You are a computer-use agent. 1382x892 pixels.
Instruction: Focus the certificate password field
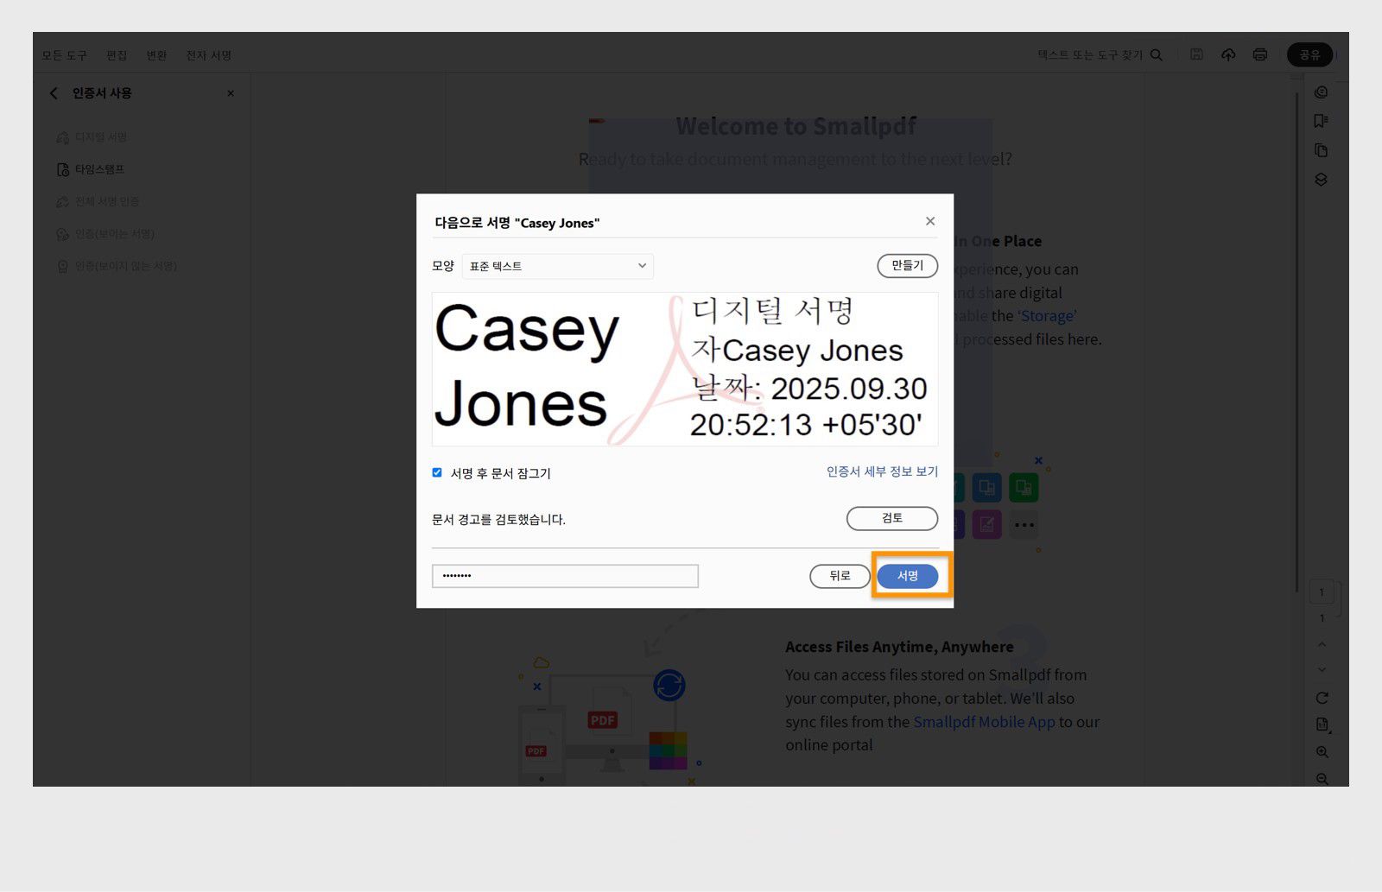tap(565, 576)
